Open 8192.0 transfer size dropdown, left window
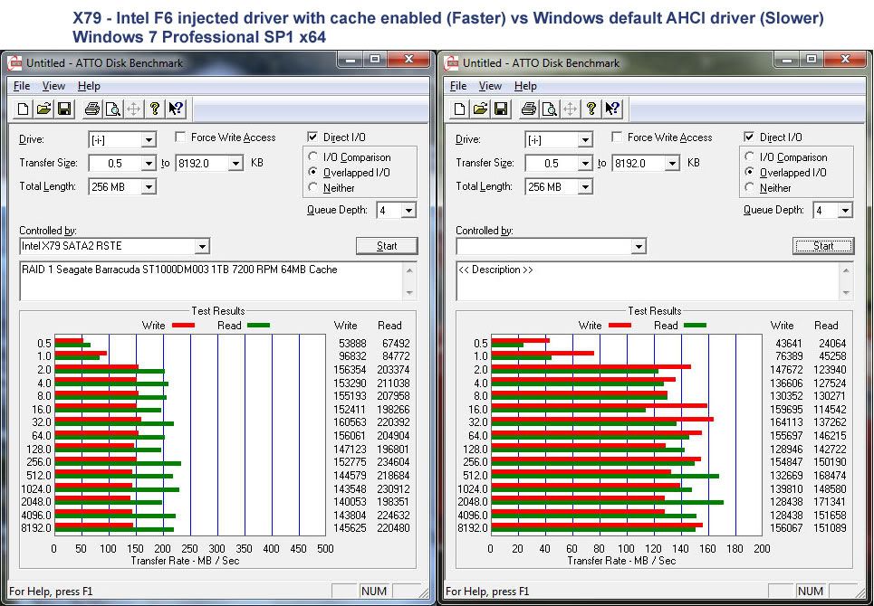Viewport: 874px width, 606px height. pyautogui.click(x=235, y=163)
